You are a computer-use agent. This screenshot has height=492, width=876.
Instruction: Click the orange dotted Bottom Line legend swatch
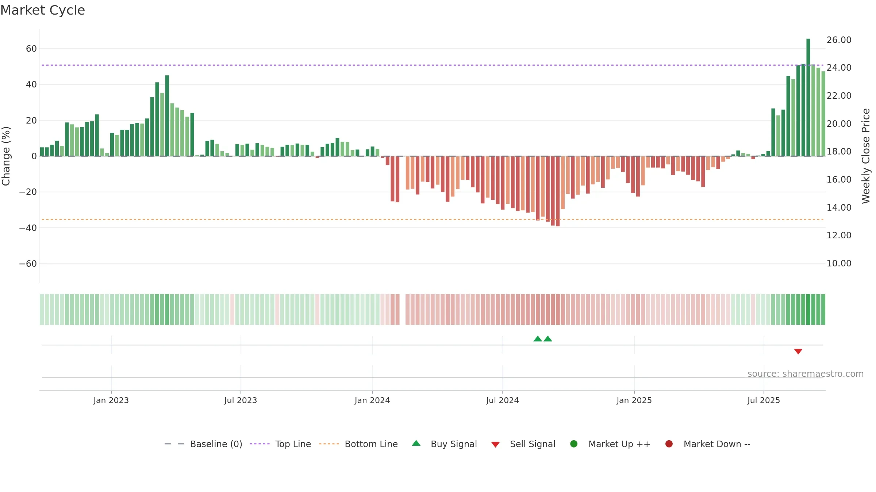pos(329,444)
